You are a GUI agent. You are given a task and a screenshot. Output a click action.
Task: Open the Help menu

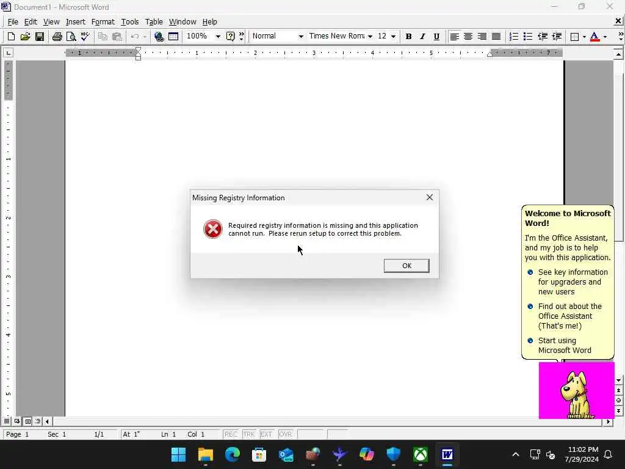click(210, 21)
